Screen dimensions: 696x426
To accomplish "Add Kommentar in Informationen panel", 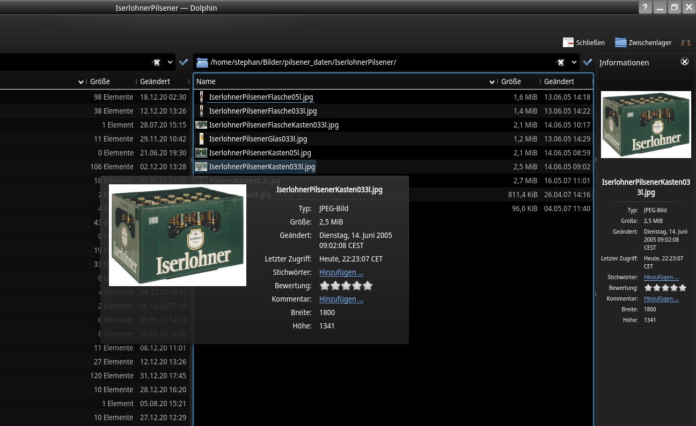I will (661, 298).
